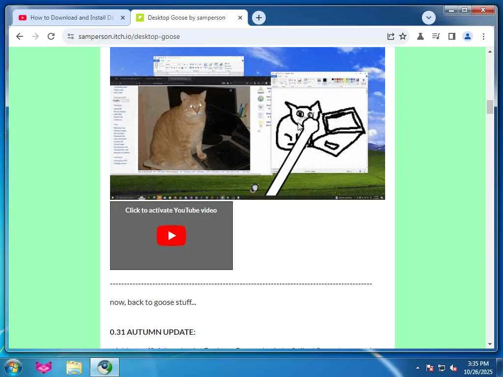Click 'now, back to goose stuff...' text
Viewport: 503px width, 377px height.
click(x=153, y=302)
